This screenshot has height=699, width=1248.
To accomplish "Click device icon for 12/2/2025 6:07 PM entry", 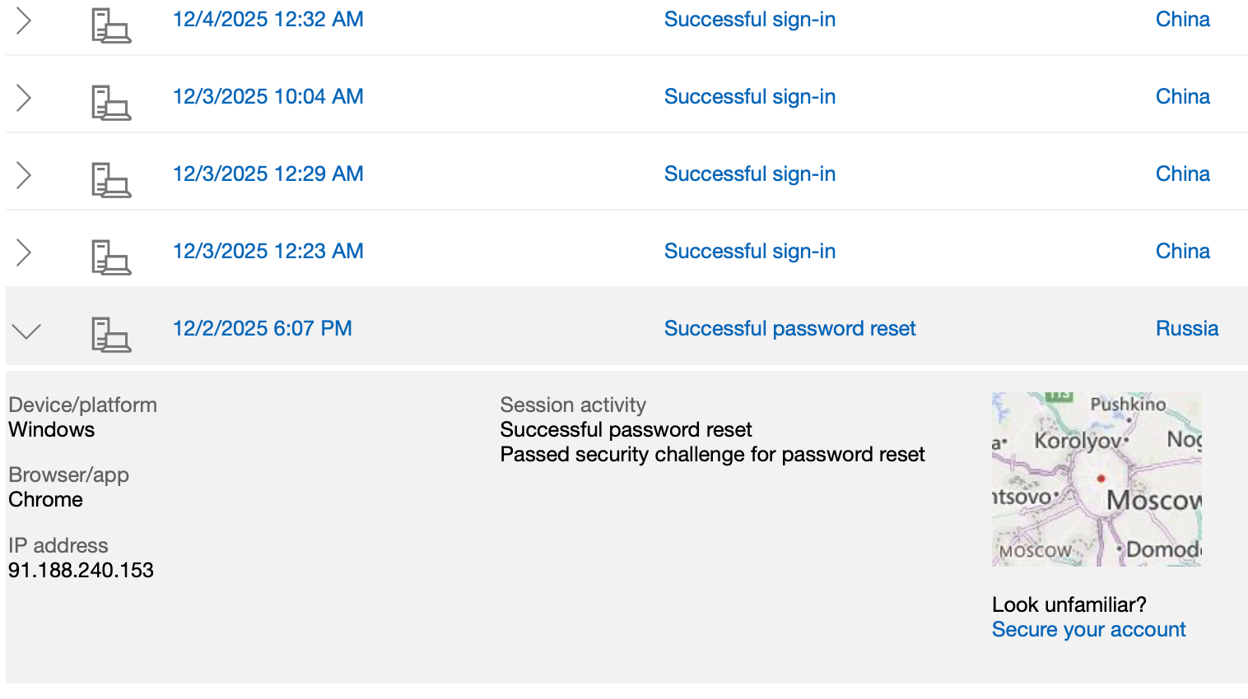I will pyautogui.click(x=110, y=334).
